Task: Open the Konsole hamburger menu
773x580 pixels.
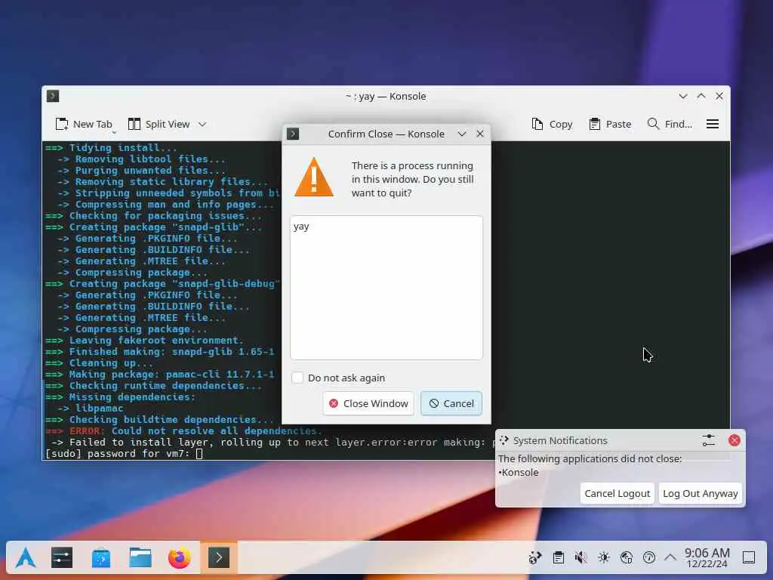Action: pos(713,125)
